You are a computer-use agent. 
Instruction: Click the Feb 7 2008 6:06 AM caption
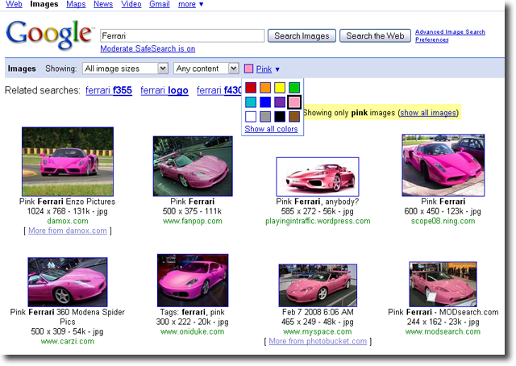pyautogui.click(x=318, y=312)
